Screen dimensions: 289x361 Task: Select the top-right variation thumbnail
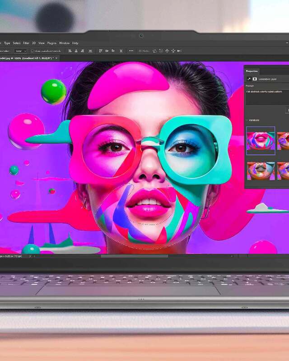pyautogui.click(x=283, y=141)
